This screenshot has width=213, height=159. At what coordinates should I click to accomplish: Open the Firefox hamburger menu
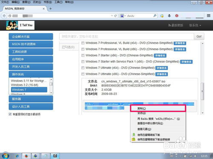click(209, 16)
